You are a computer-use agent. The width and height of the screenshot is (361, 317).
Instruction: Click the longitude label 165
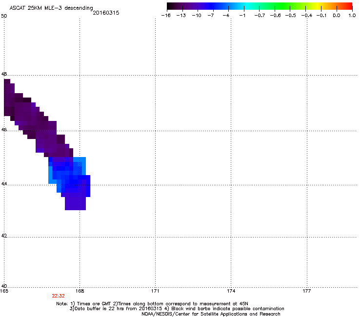[4, 291]
